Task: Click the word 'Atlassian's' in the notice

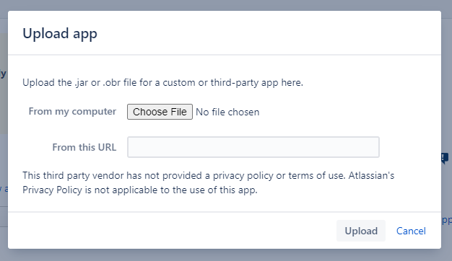Action: (x=371, y=175)
